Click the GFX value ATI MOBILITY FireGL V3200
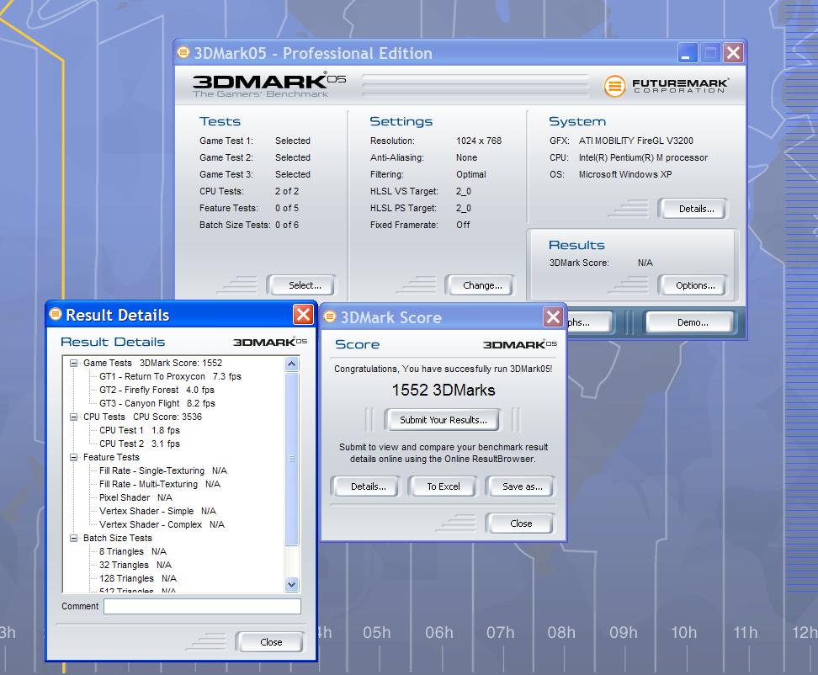This screenshot has height=675, width=818. (636, 141)
